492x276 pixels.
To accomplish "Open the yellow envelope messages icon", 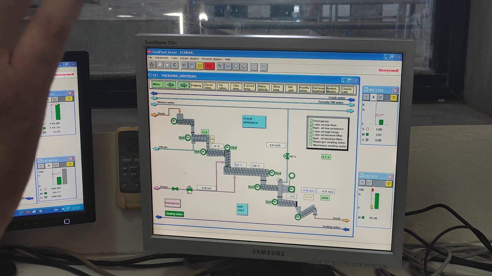I will pyautogui.click(x=200, y=66).
